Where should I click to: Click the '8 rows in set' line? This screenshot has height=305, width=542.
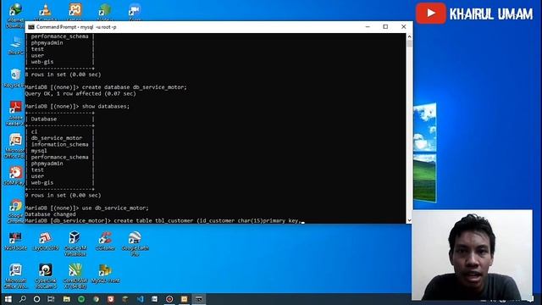[63, 75]
